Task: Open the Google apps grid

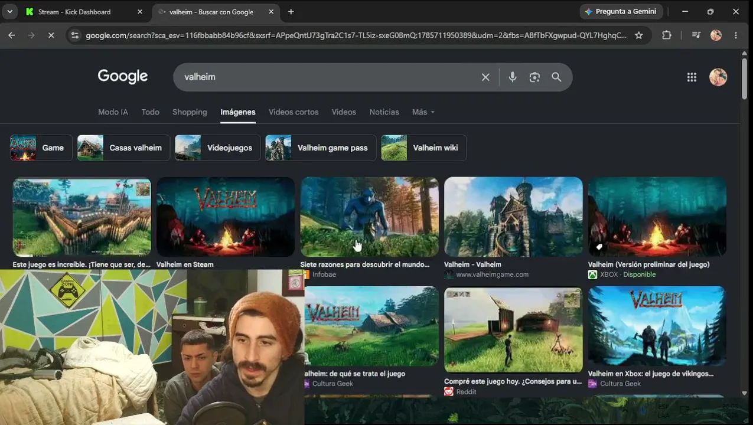Action: [692, 77]
